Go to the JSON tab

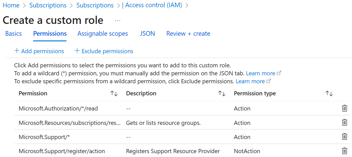(x=147, y=34)
